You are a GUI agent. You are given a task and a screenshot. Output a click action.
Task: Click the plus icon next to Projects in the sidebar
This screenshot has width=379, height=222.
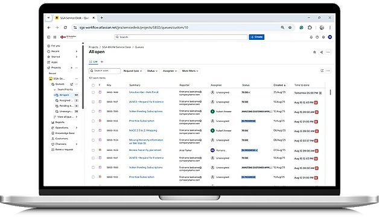[72, 68]
